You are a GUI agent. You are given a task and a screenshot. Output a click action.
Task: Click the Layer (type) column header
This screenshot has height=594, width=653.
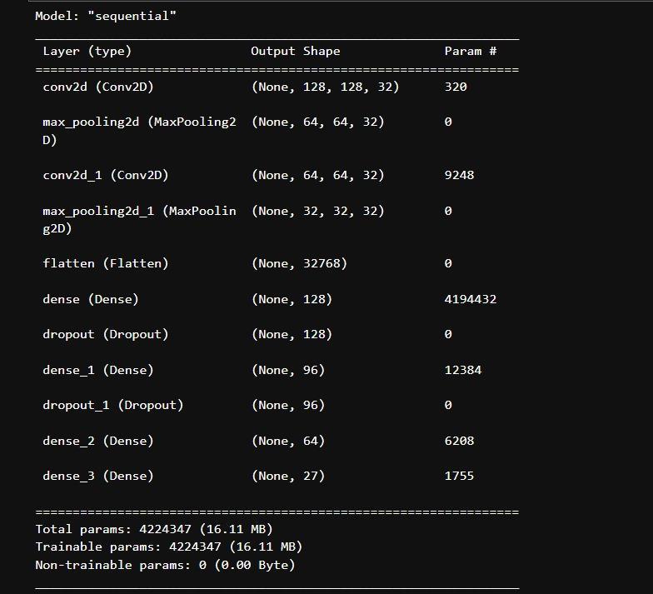(x=87, y=51)
